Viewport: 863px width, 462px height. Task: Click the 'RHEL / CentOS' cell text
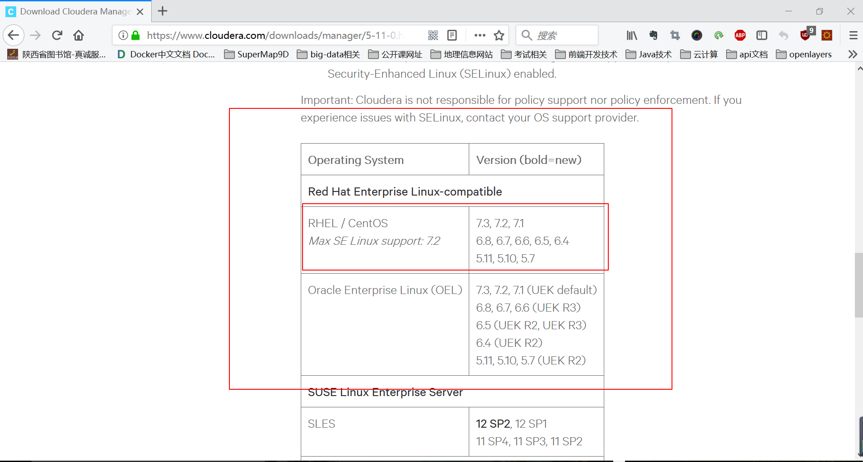click(348, 223)
